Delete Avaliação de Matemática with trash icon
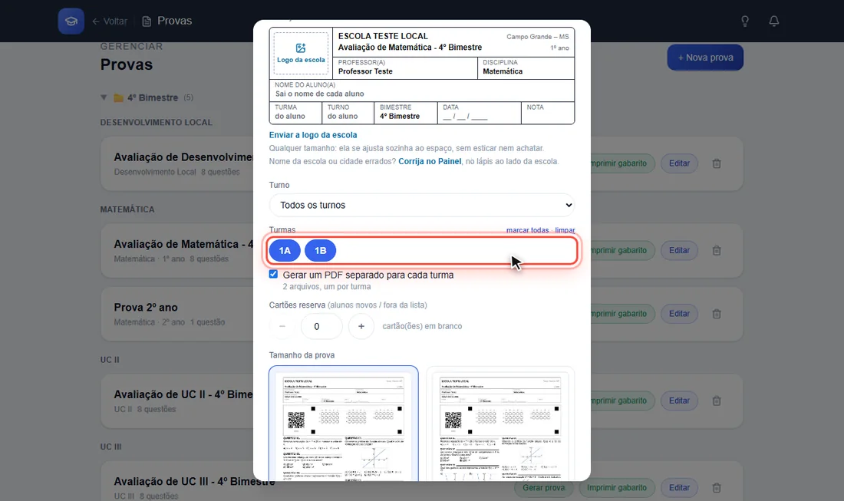The image size is (844, 501). click(717, 250)
